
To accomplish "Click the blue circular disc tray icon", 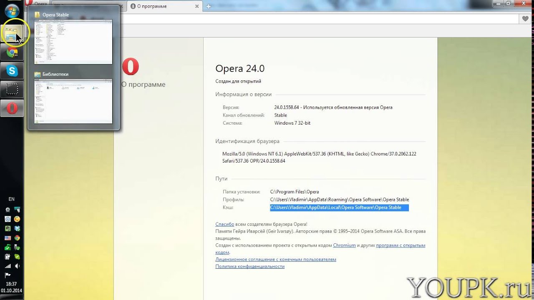I will click(x=8, y=219).
